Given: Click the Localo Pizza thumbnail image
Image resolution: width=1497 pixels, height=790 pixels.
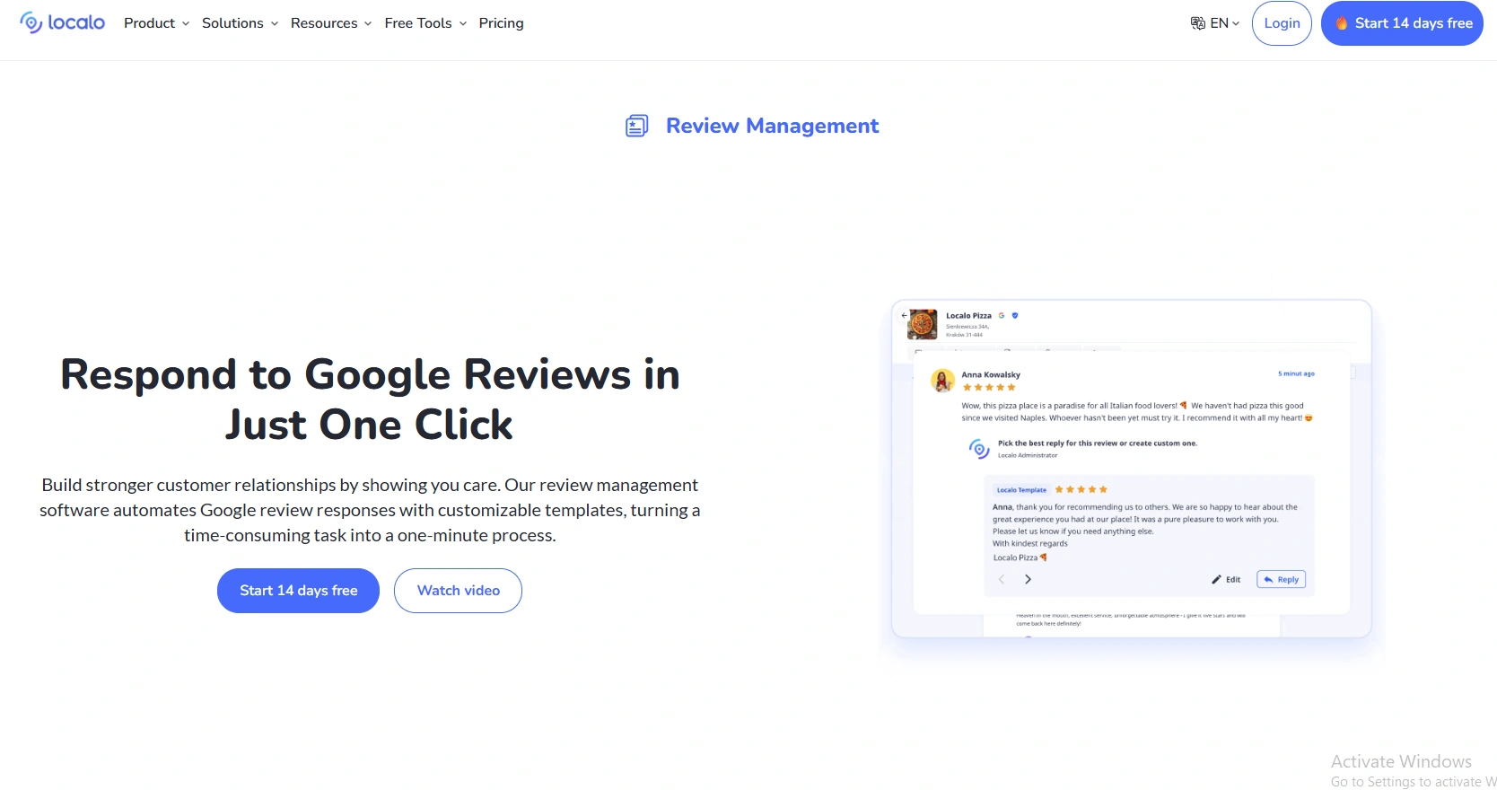Looking at the screenshot, I should (x=923, y=324).
